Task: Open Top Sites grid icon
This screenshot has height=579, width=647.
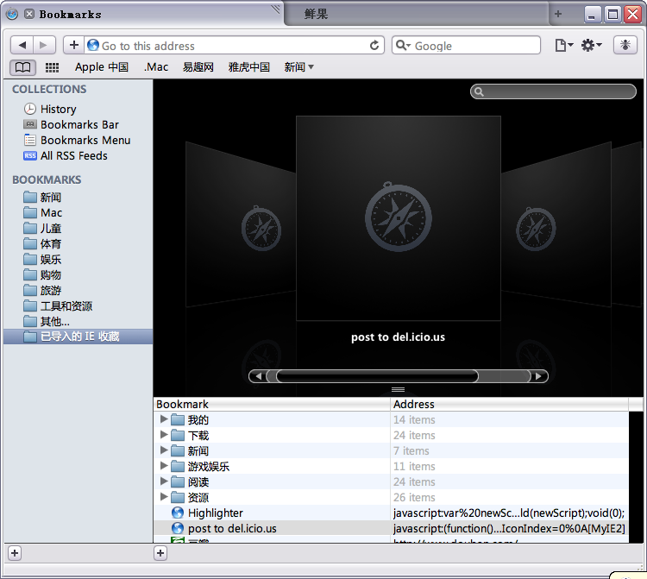Action: (52, 67)
